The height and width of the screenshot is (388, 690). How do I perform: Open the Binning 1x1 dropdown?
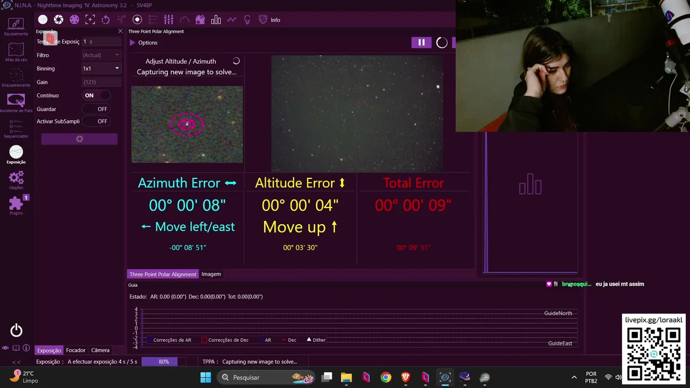pyautogui.click(x=101, y=68)
